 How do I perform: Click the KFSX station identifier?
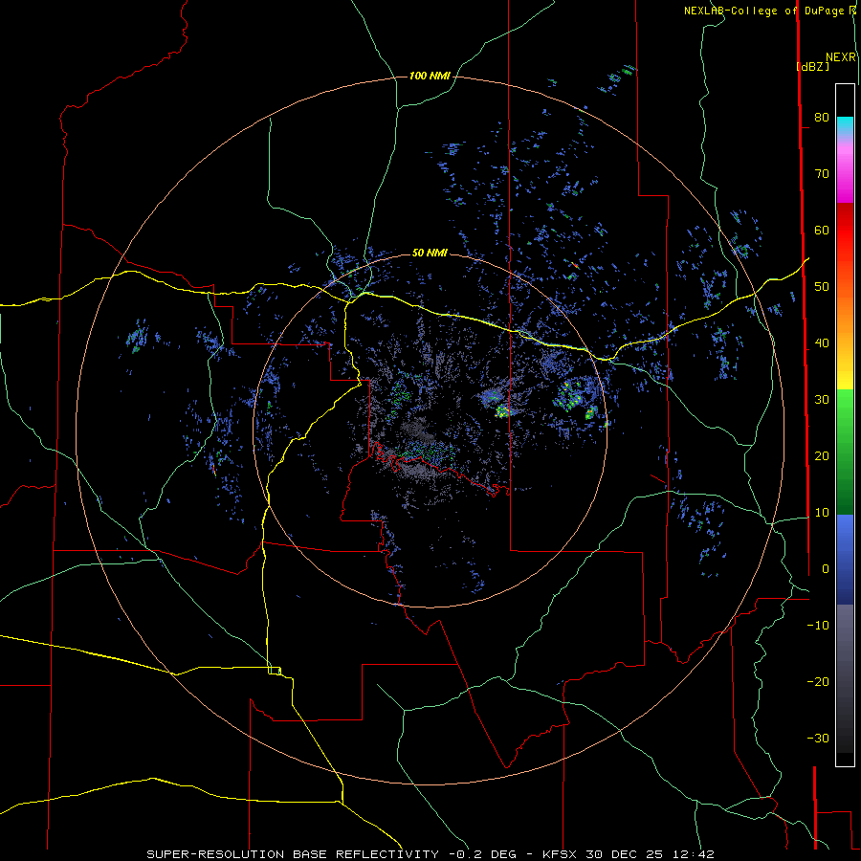(561, 854)
